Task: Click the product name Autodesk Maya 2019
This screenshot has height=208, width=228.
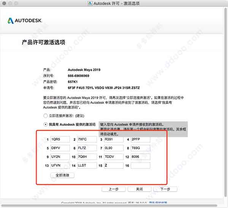Action: tap(84, 70)
